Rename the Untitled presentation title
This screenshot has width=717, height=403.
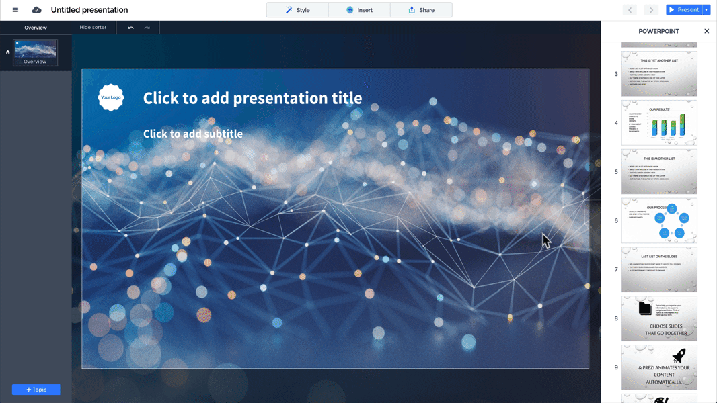coord(89,9)
